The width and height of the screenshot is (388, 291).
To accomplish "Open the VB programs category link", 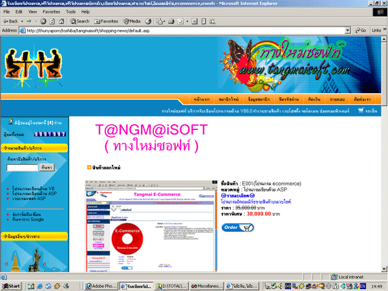I will pyautogui.click(x=34, y=189).
